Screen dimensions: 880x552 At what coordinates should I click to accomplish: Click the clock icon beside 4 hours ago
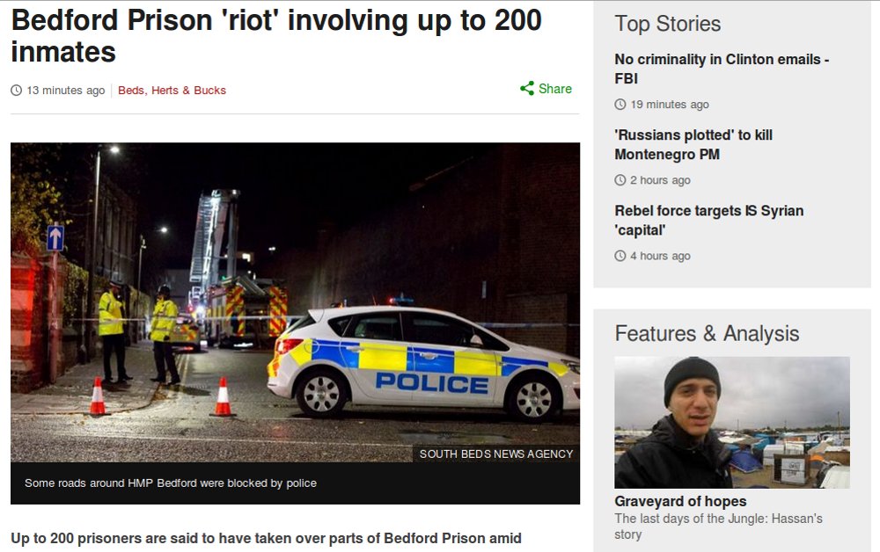click(x=620, y=256)
